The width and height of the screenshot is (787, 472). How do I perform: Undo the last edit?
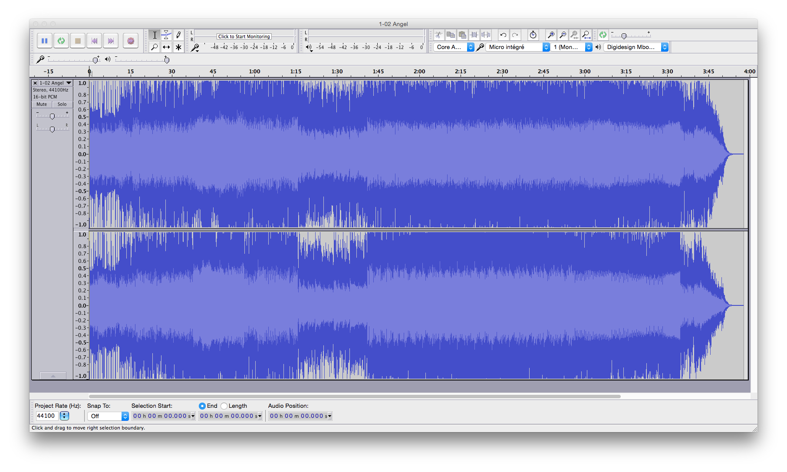pos(503,35)
